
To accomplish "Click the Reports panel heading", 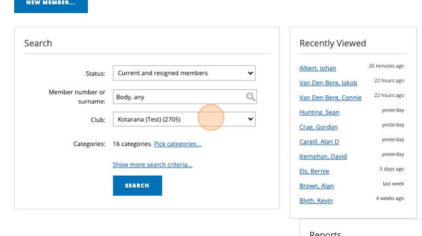I will 325,233.
